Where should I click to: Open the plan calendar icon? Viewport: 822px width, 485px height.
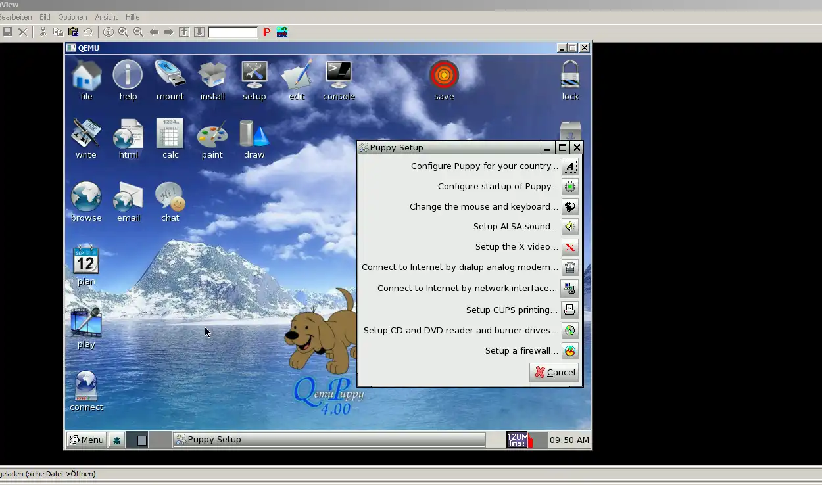click(86, 266)
